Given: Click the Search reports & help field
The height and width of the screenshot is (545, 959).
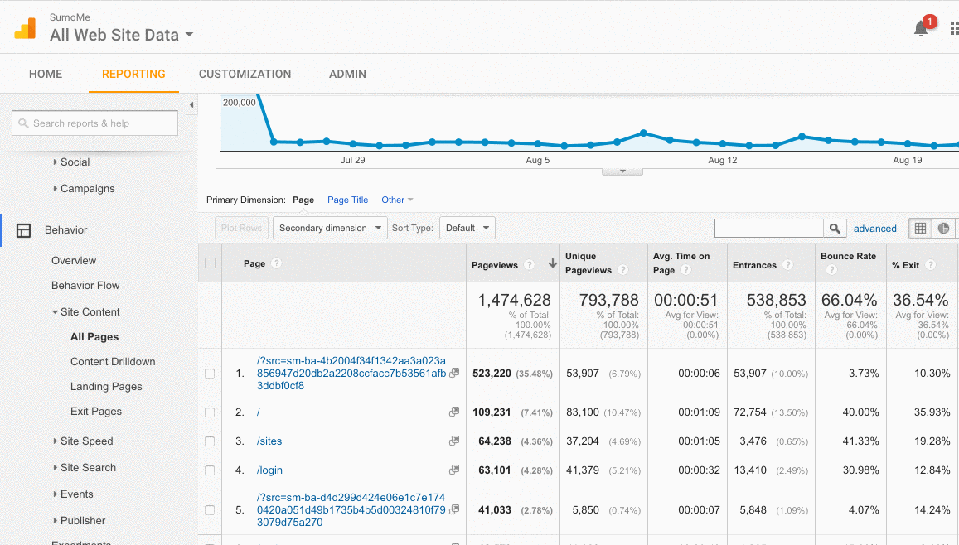Looking at the screenshot, I should (94, 123).
